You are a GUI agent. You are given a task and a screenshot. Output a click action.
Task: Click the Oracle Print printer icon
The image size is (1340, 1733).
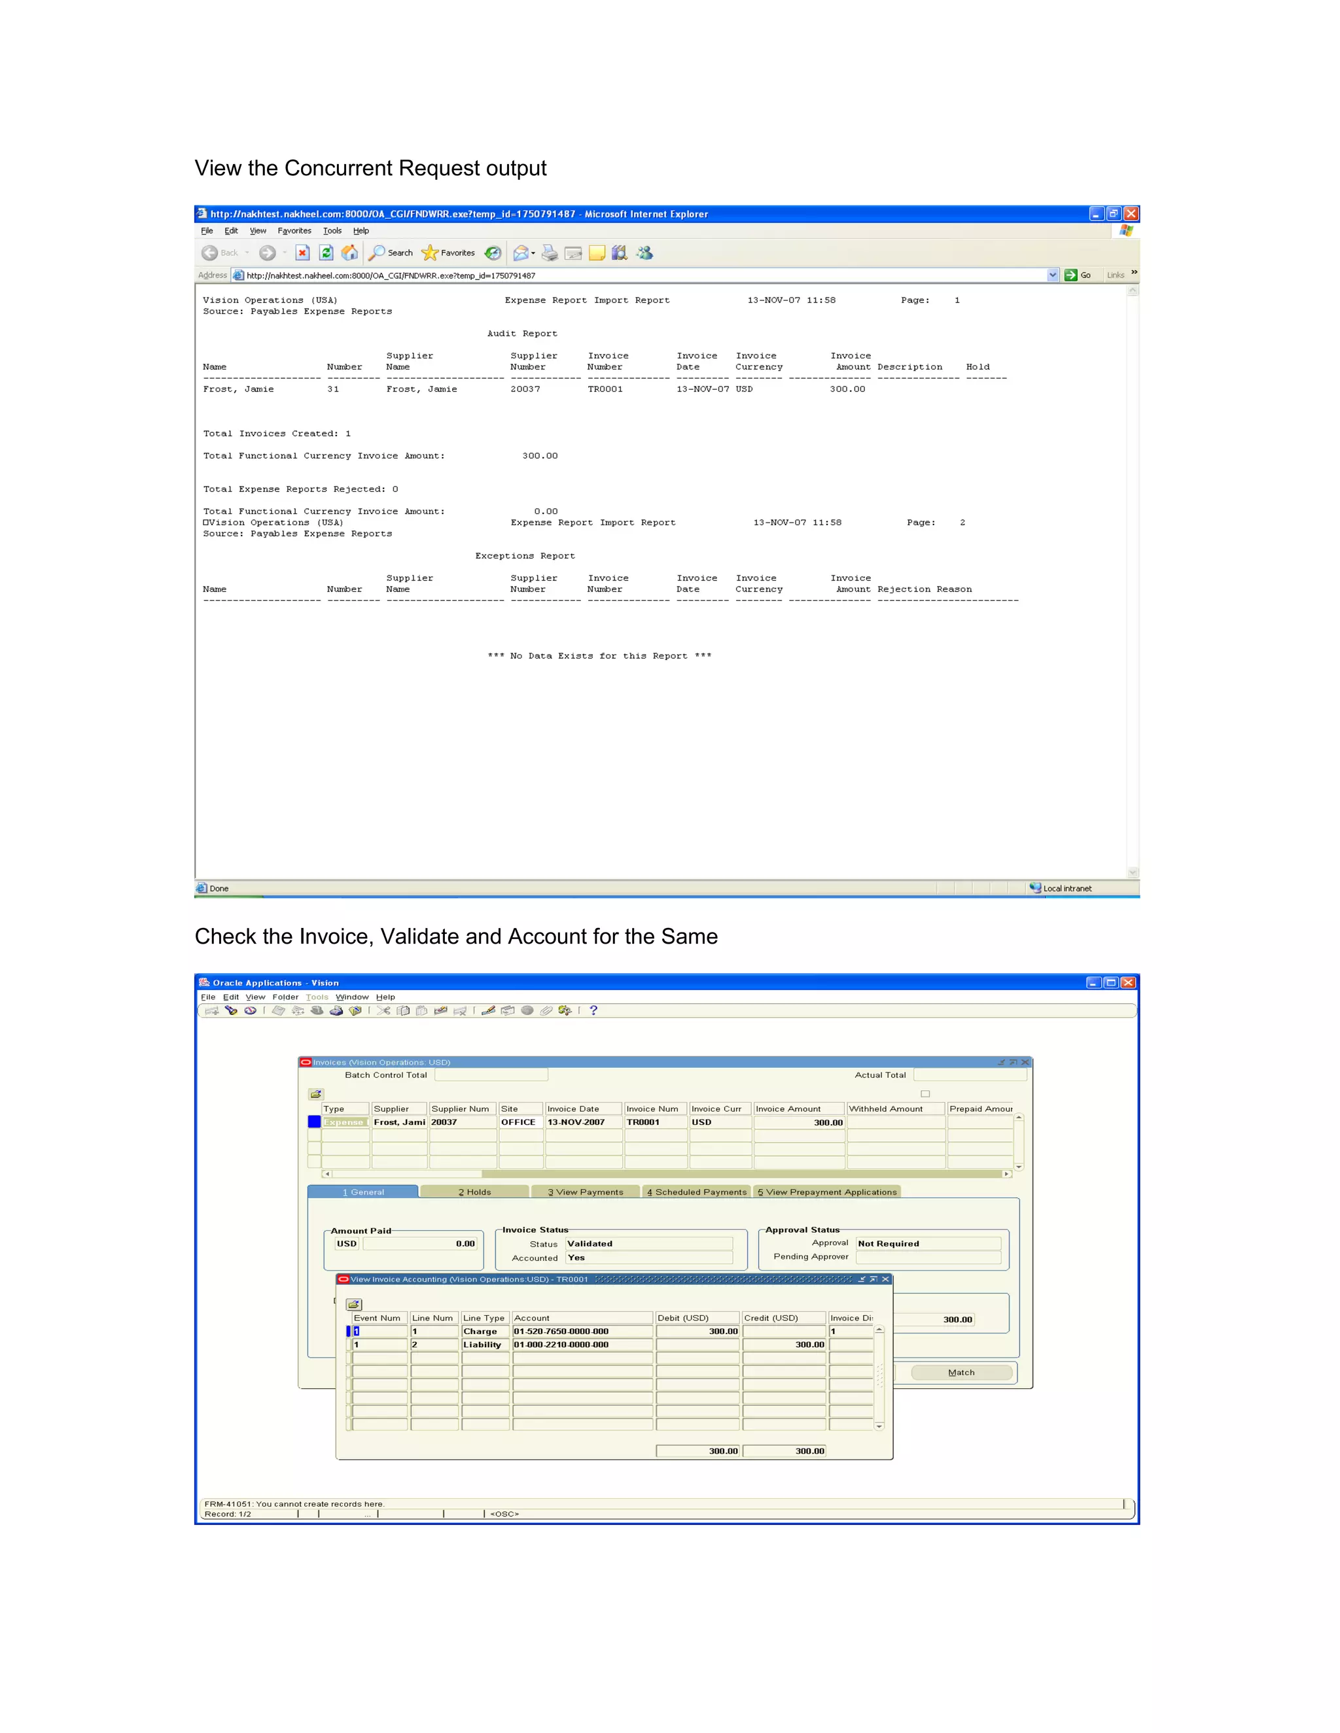[x=336, y=1010]
